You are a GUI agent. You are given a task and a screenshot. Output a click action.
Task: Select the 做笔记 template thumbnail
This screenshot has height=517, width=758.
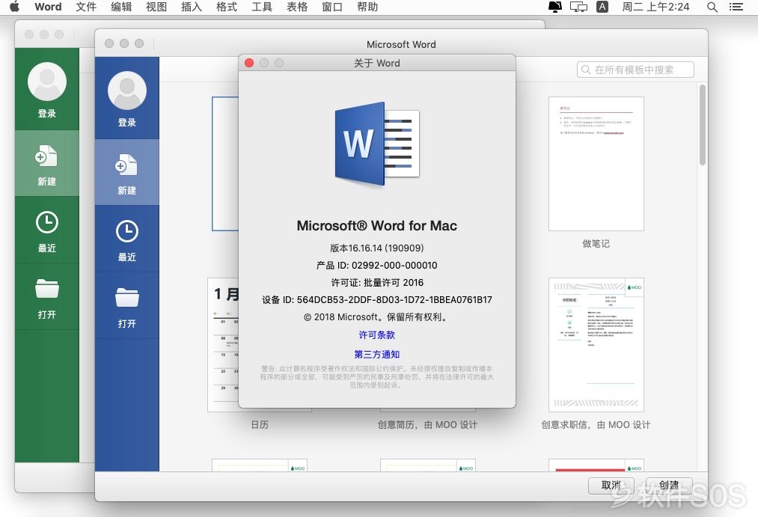click(x=596, y=164)
